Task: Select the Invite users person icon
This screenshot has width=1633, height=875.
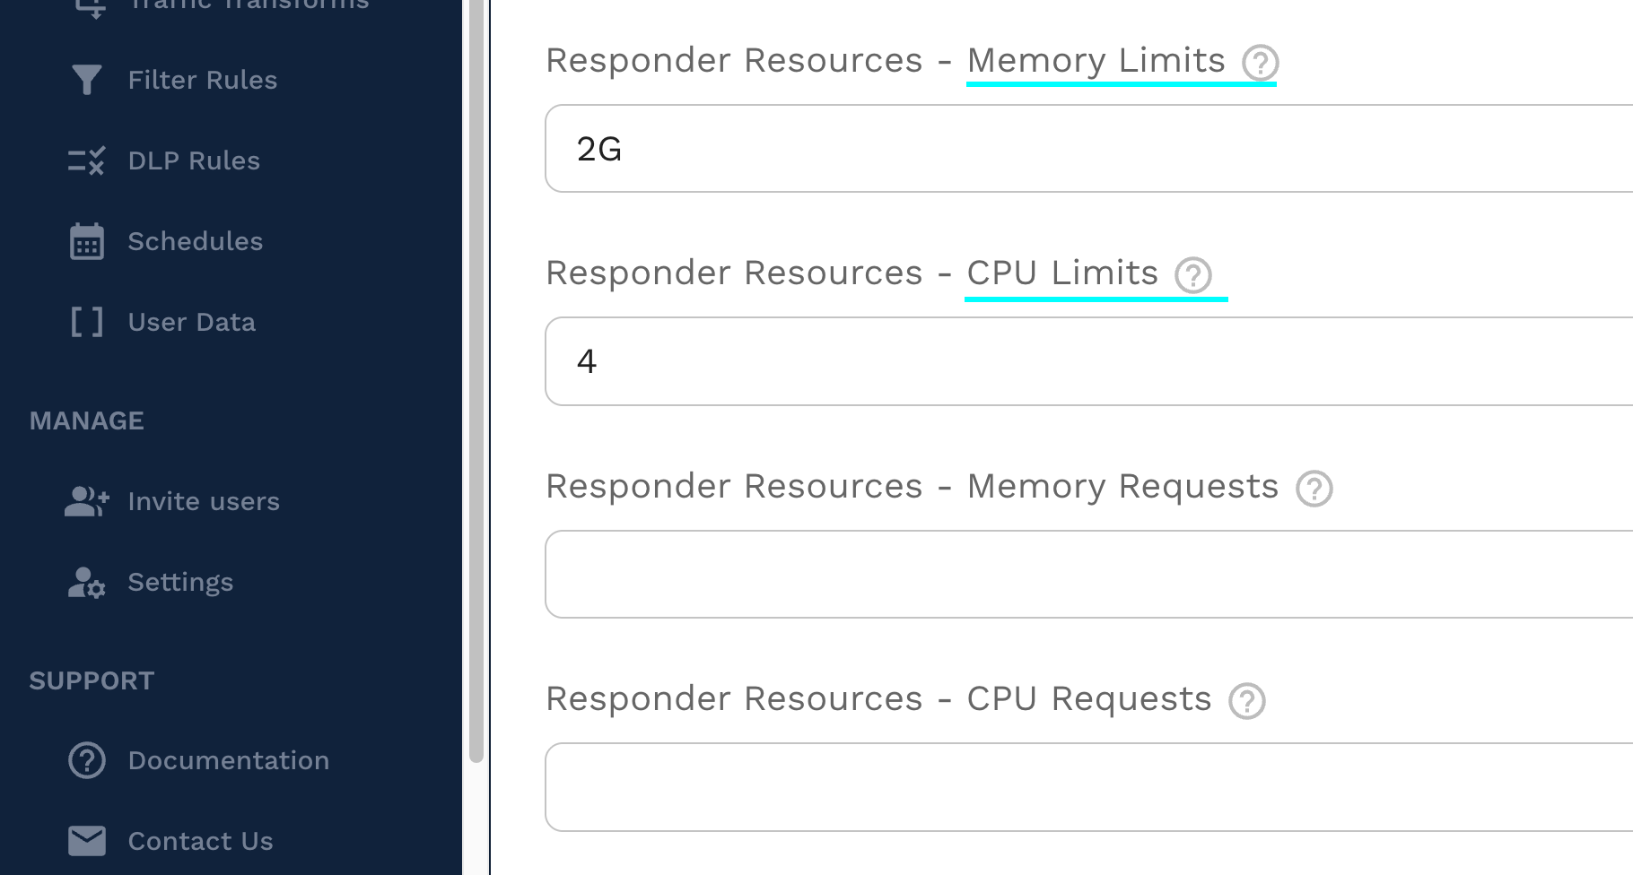Action: (x=87, y=501)
